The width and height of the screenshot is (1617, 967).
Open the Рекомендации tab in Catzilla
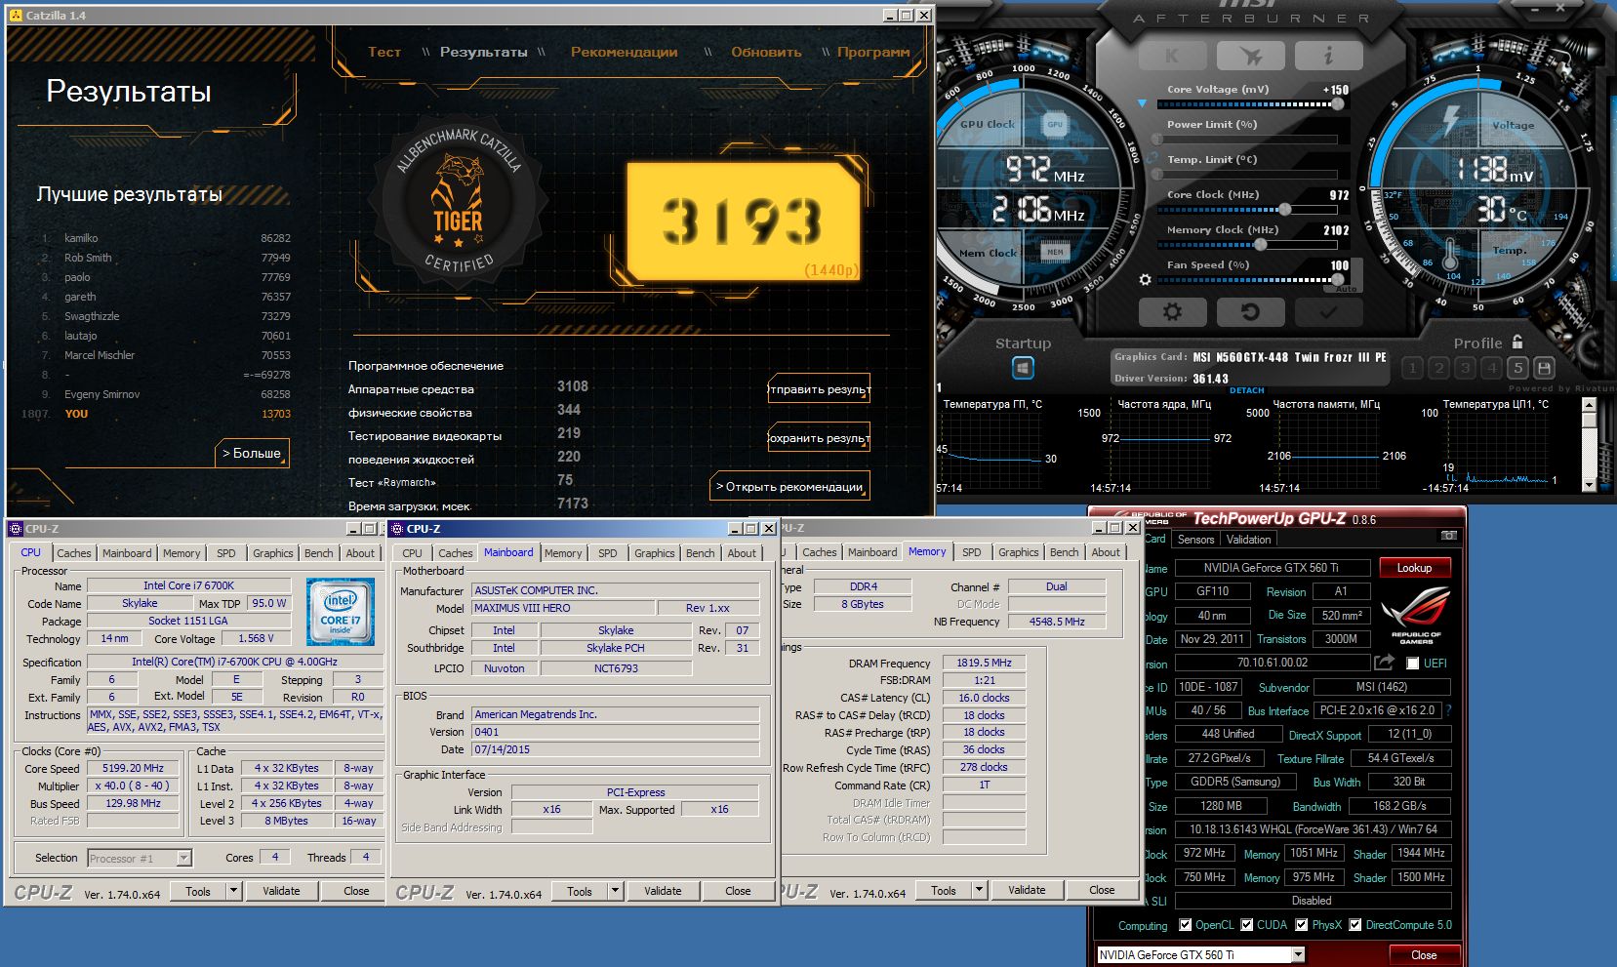pyautogui.click(x=624, y=52)
